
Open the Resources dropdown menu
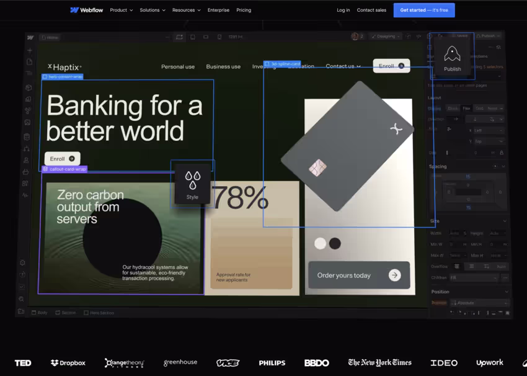point(187,10)
